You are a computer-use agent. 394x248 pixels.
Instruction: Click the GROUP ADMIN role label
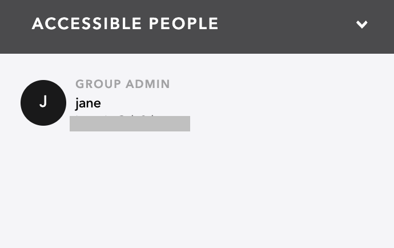click(123, 84)
